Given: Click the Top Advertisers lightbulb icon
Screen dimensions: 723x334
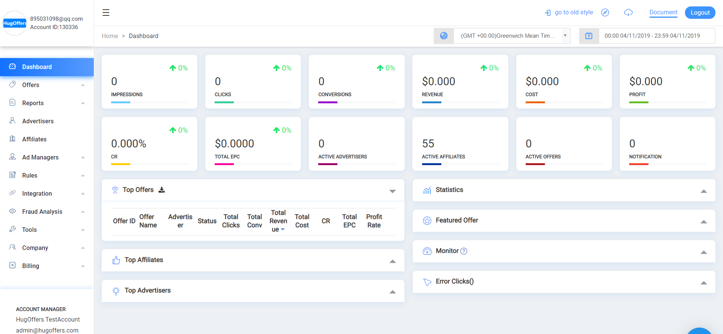Looking at the screenshot, I should coord(116,291).
